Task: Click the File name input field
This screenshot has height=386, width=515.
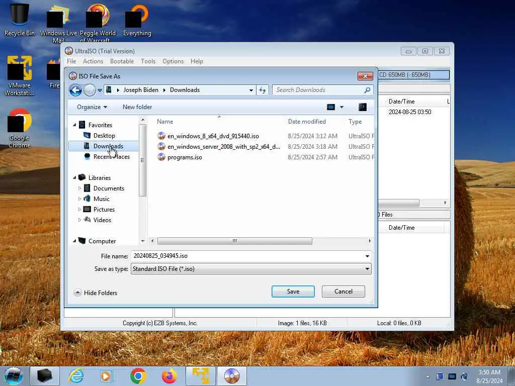Action: coord(247,256)
